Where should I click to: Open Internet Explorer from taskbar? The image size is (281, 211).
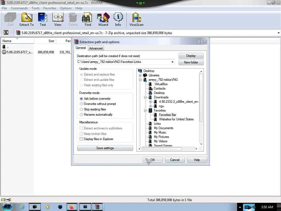click(x=23, y=207)
